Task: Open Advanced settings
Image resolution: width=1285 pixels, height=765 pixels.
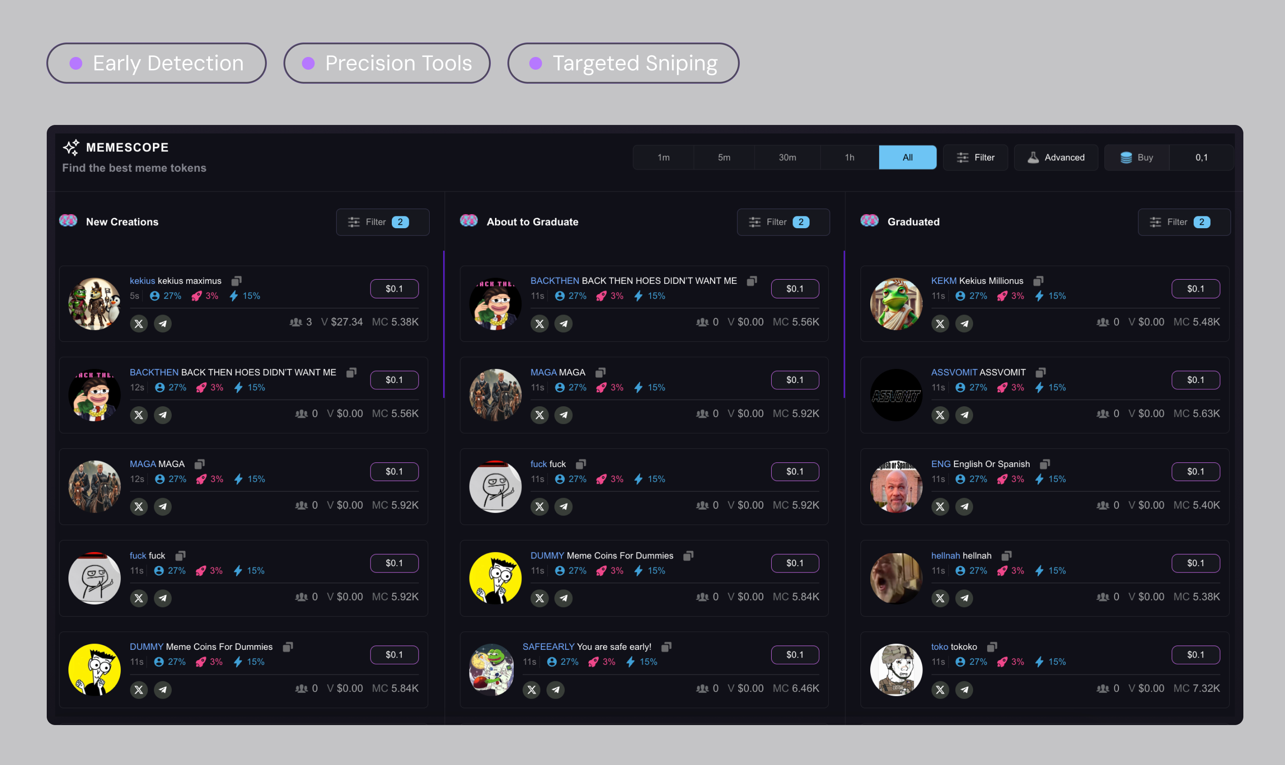Action: click(x=1056, y=157)
